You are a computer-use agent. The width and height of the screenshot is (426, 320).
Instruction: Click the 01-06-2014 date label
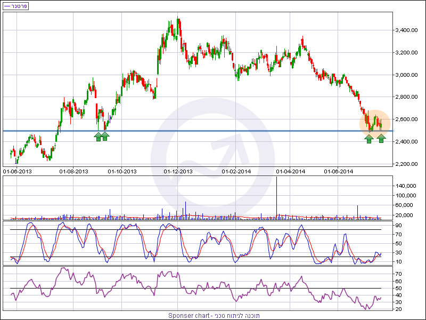pos(339,171)
